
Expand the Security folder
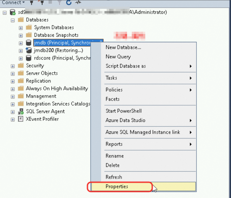[13, 66]
